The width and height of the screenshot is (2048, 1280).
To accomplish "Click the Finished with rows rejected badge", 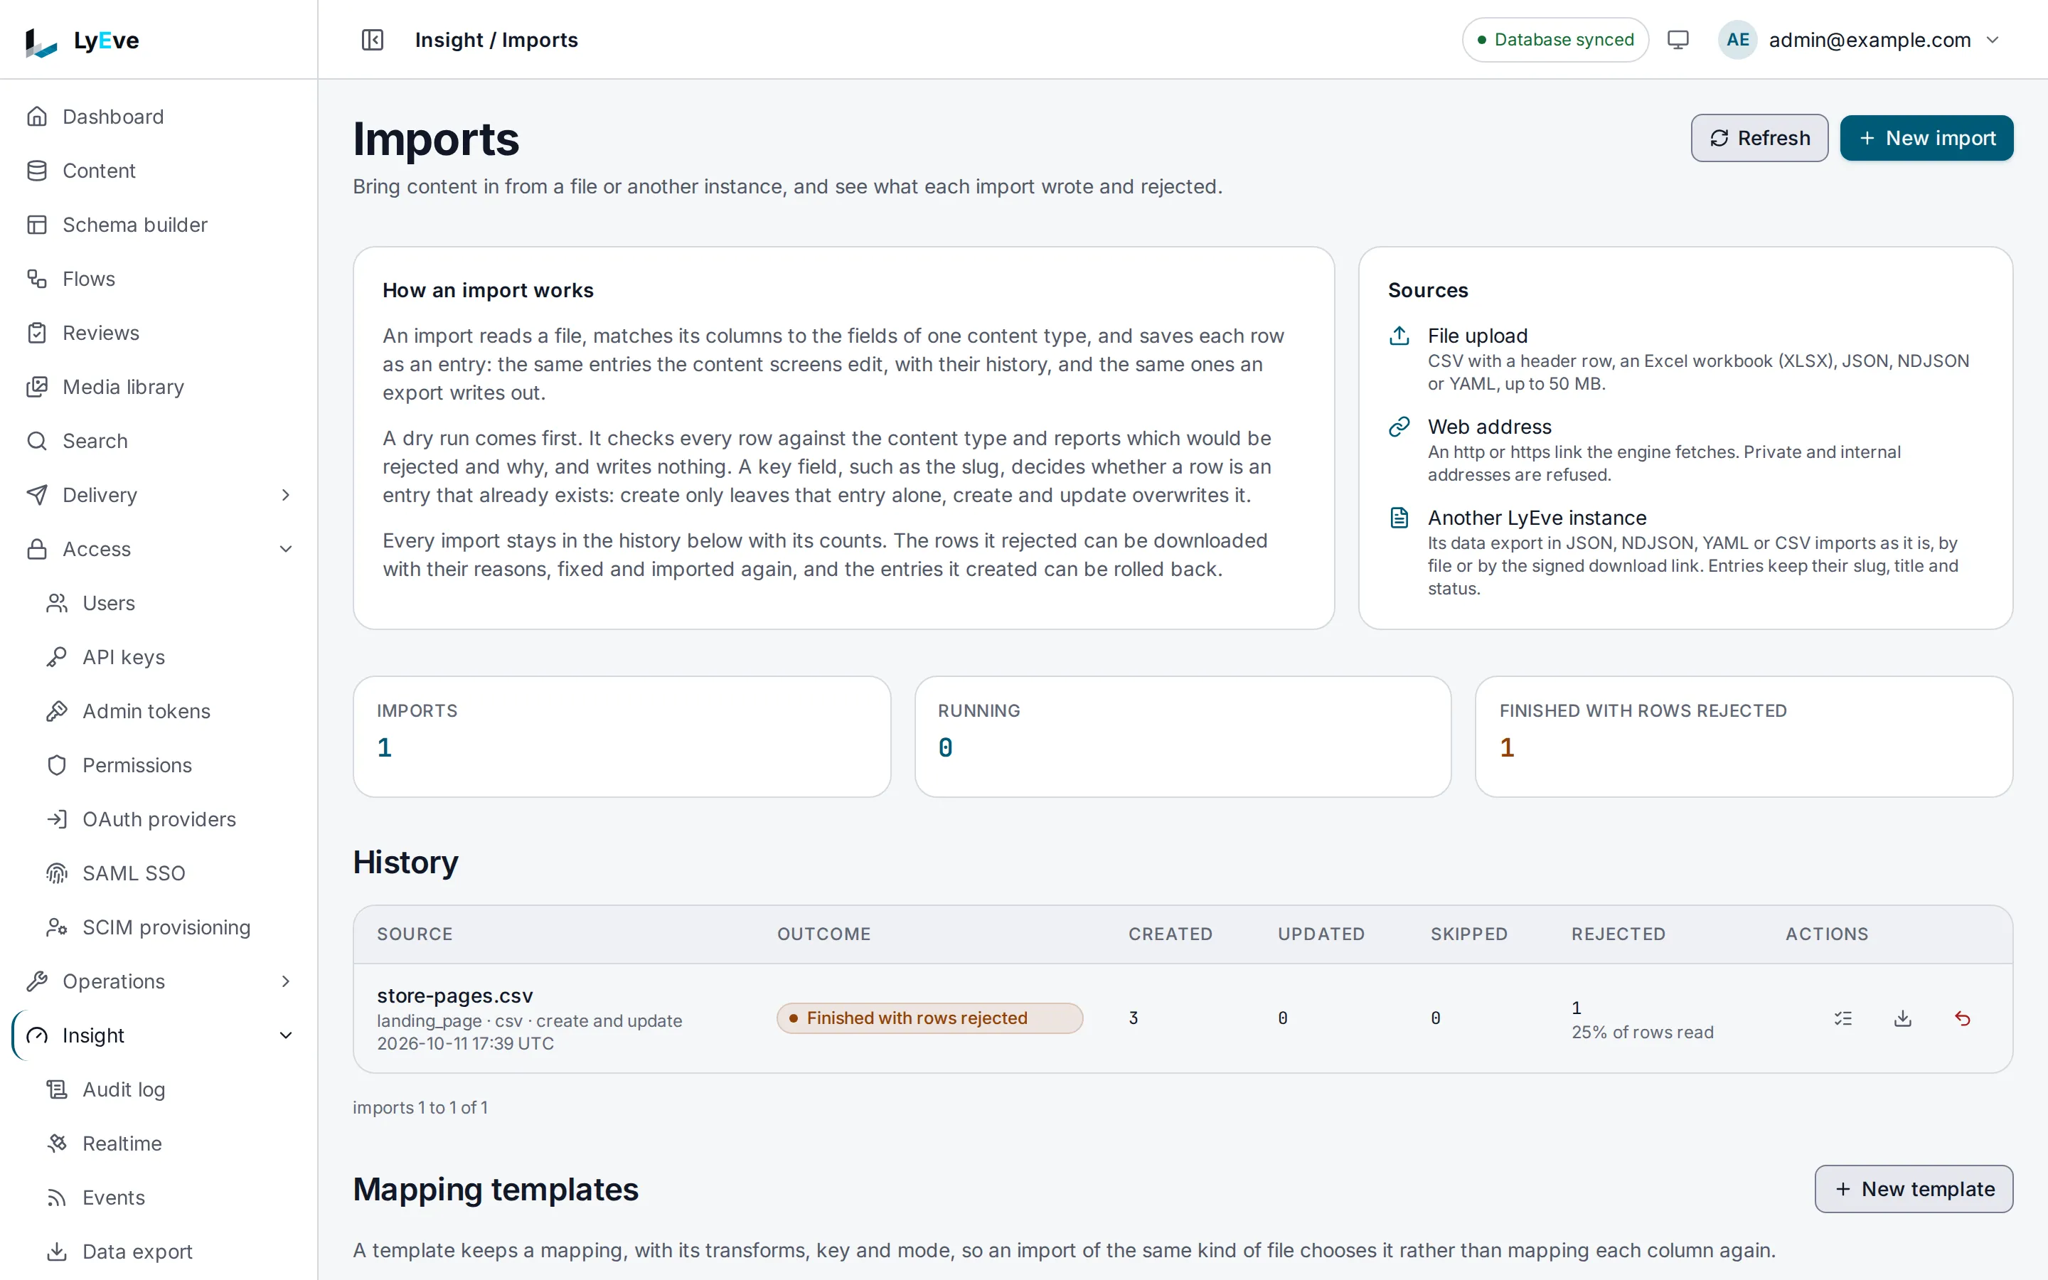I will pos(929,1018).
